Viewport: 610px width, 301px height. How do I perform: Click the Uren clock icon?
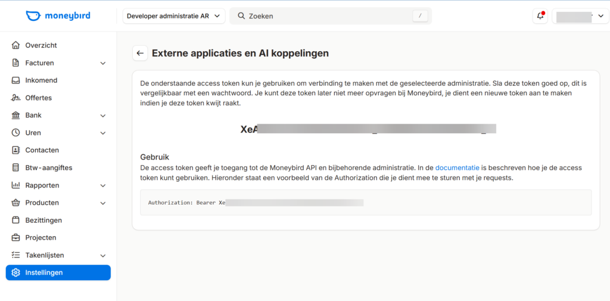click(x=15, y=133)
